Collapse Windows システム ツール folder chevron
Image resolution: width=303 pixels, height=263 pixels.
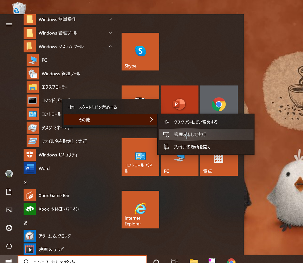110,47
